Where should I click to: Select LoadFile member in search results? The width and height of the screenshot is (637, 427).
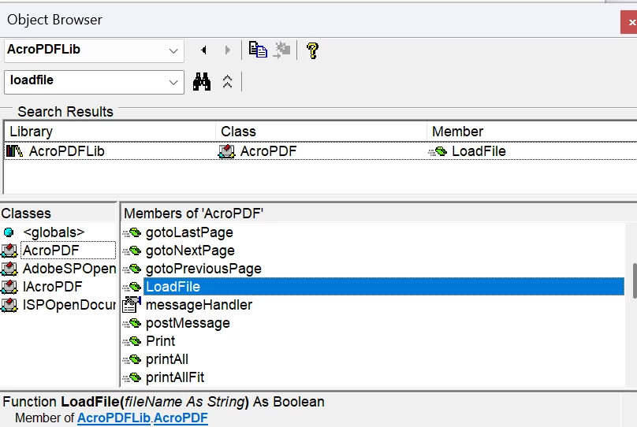(x=479, y=151)
